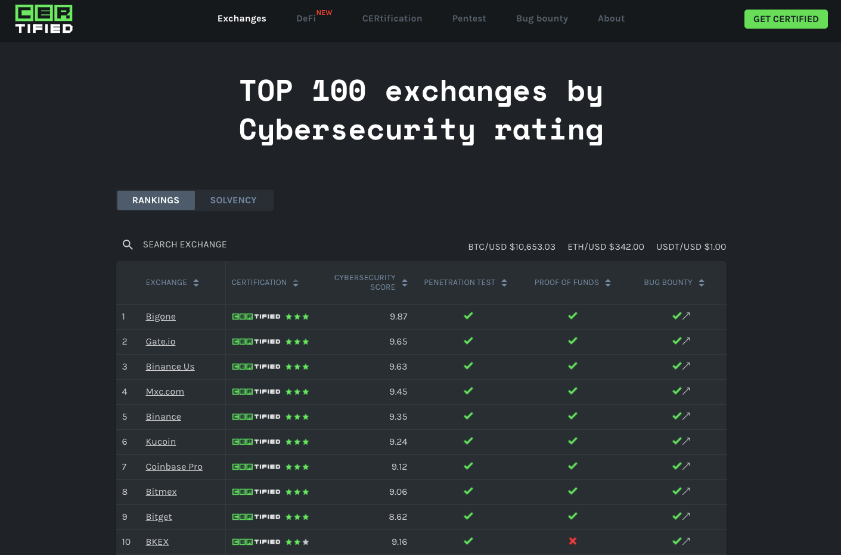Select the Rankings tab
The height and width of the screenshot is (555, 841).
point(156,200)
